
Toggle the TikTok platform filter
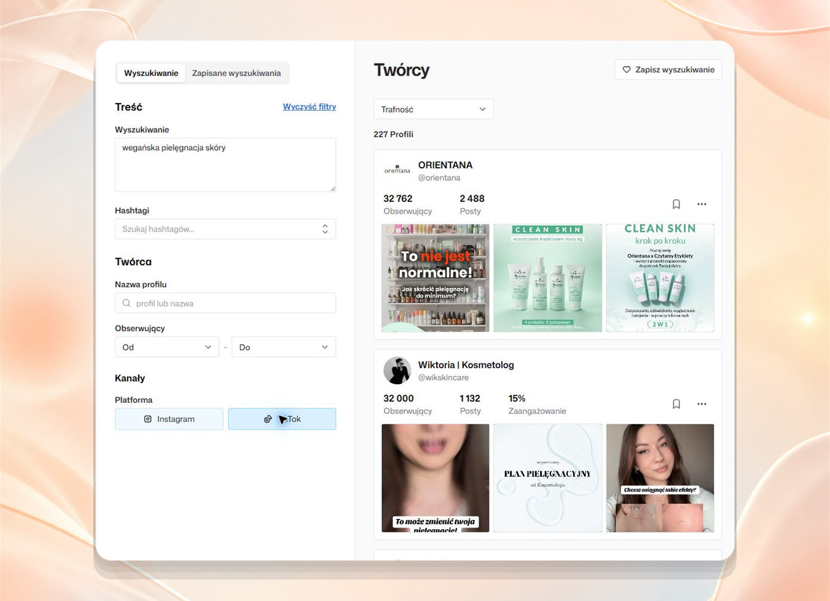click(x=282, y=419)
